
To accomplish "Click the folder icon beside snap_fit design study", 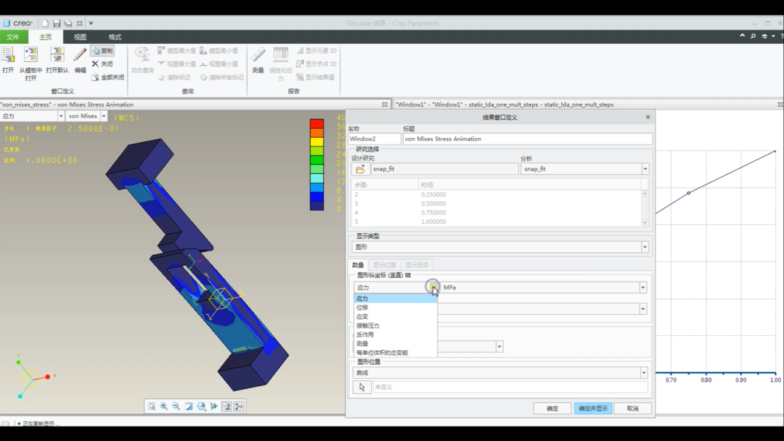I will [x=360, y=169].
